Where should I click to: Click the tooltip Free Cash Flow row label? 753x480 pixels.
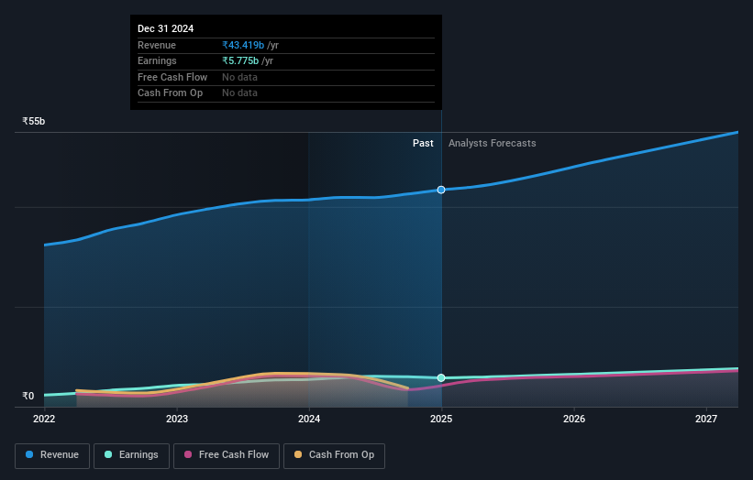pyautogui.click(x=172, y=77)
